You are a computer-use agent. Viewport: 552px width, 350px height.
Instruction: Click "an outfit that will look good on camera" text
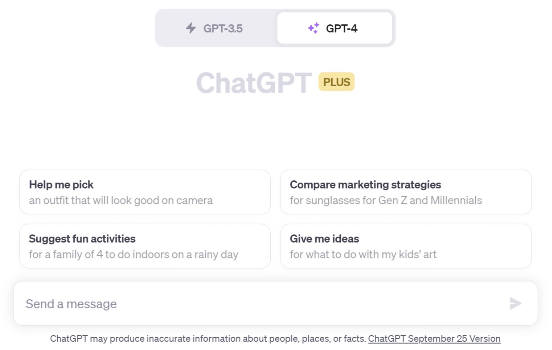(121, 200)
